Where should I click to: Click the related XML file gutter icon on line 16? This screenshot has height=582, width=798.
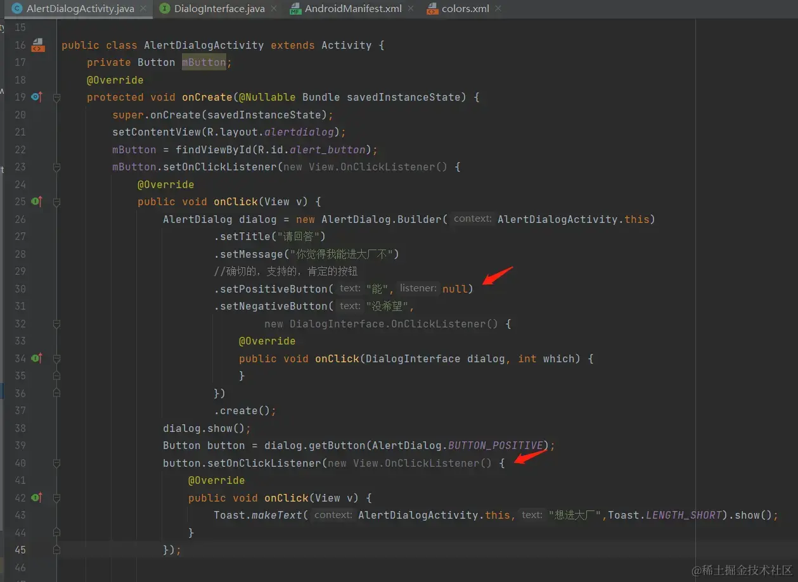(x=38, y=45)
